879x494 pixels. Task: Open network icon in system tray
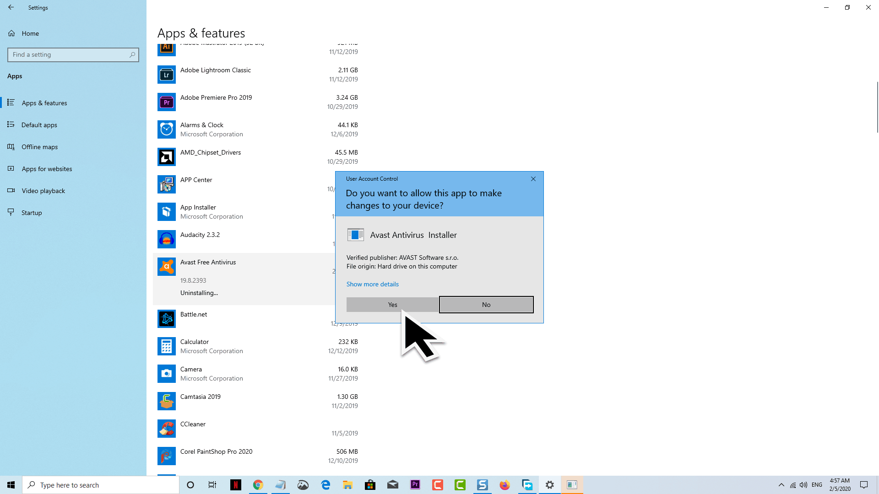point(792,485)
